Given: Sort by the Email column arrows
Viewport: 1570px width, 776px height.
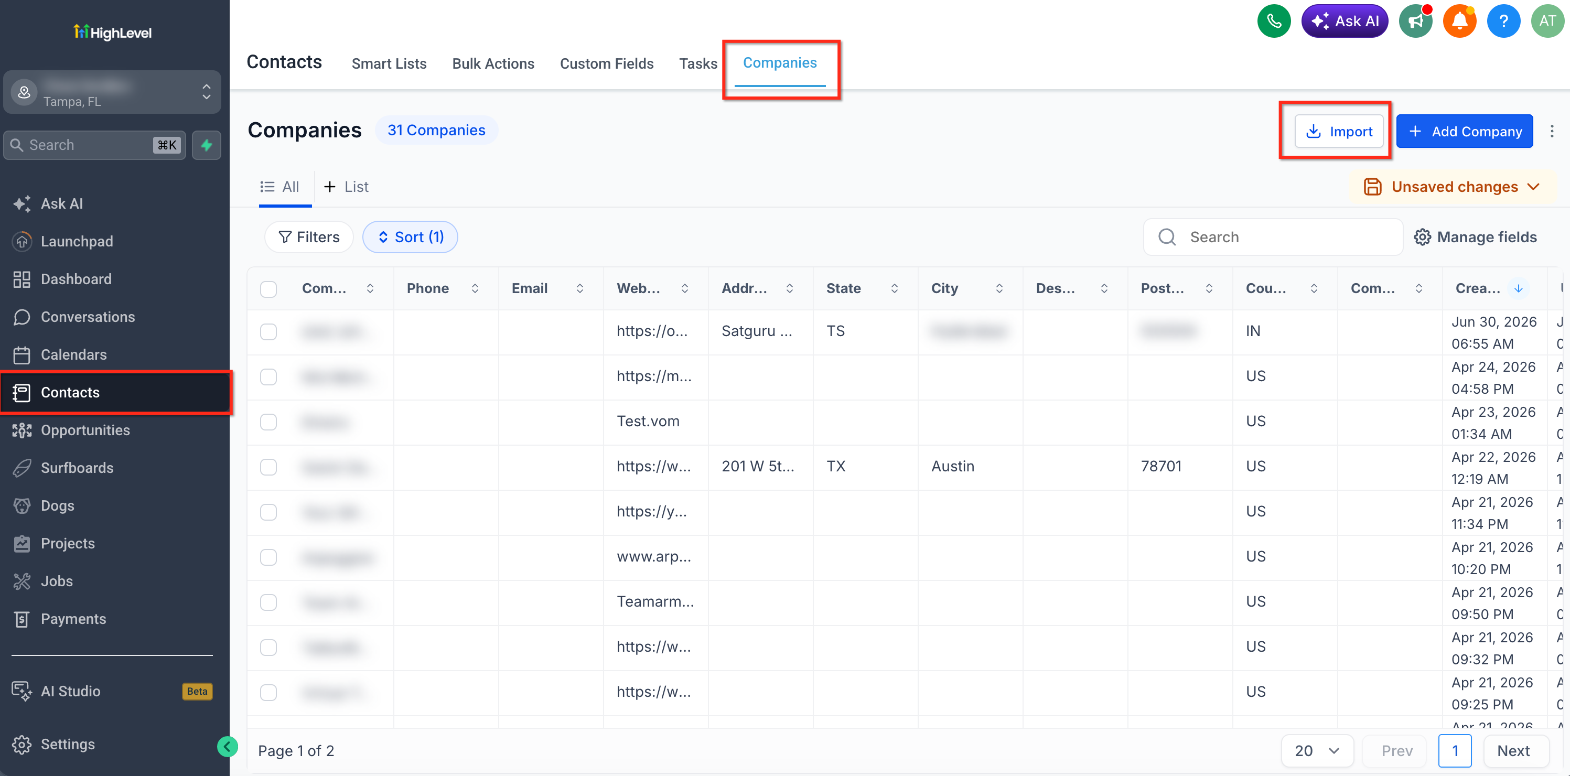Looking at the screenshot, I should click(579, 288).
